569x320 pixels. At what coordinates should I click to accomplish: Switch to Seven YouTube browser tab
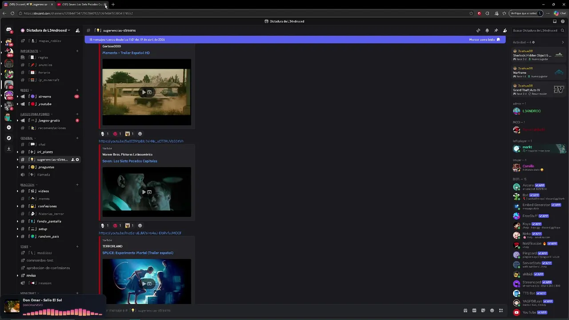coord(81,4)
